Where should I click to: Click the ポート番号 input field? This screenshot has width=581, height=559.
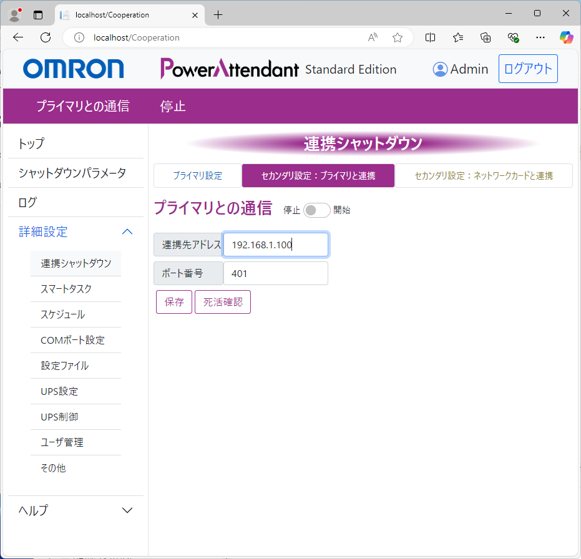275,273
